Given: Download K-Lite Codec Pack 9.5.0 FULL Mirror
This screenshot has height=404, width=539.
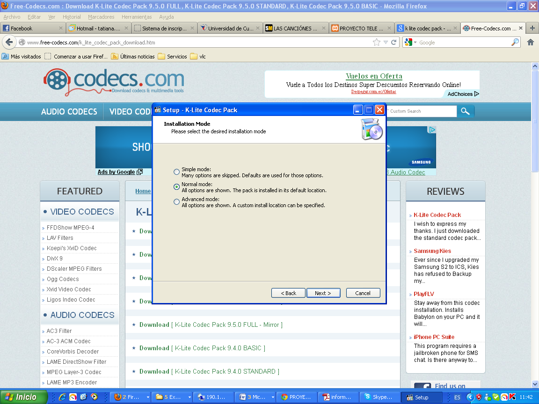Looking at the screenshot, I should (x=211, y=325).
